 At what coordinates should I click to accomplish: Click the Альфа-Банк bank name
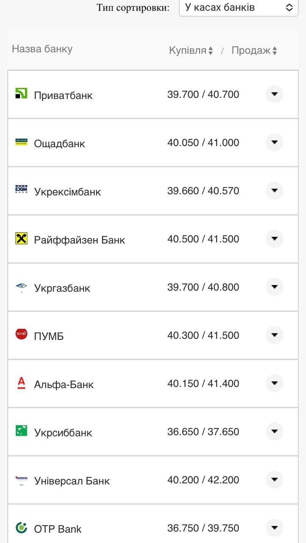click(x=64, y=385)
